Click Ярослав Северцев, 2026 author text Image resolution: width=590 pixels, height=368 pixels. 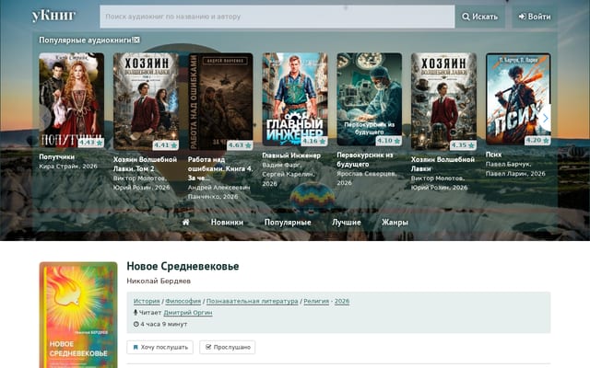[367, 178]
